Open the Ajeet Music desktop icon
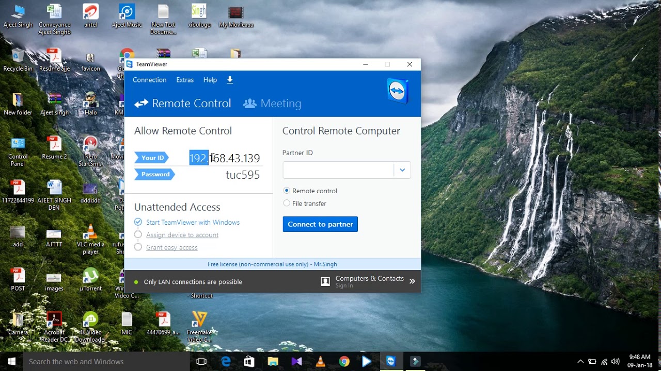The height and width of the screenshot is (371, 661). tap(127, 16)
